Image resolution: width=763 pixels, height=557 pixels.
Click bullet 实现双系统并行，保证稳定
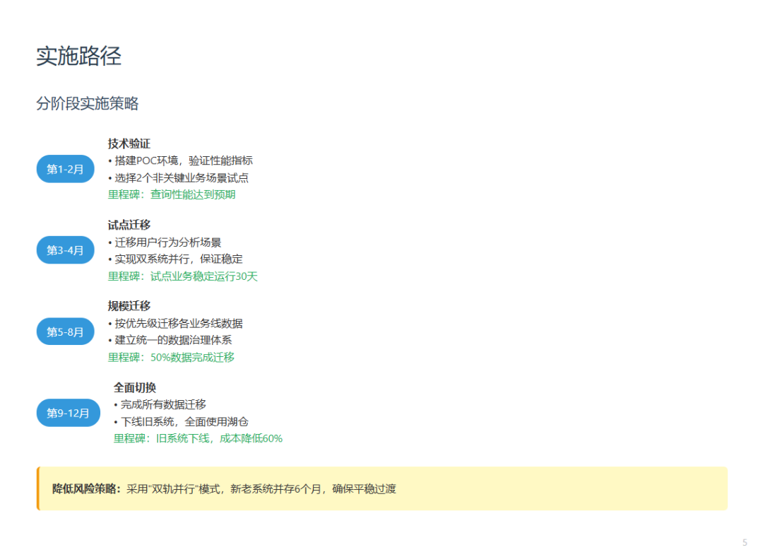click(175, 259)
